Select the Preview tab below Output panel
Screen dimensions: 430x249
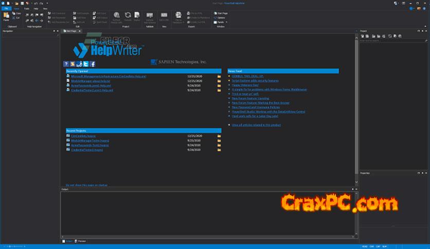[81, 241]
